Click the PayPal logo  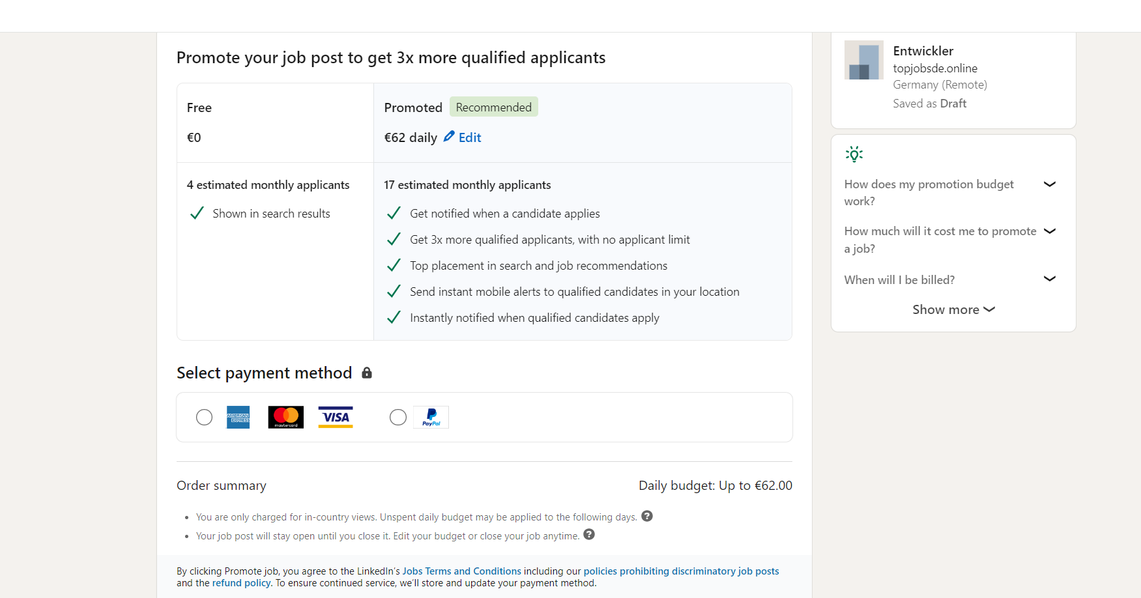coord(431,417)
